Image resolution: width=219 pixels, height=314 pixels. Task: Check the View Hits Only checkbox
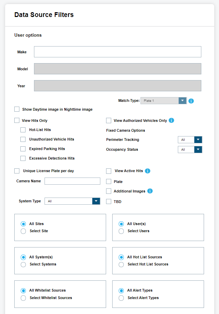pyautogui.click(x=17, y=121)
